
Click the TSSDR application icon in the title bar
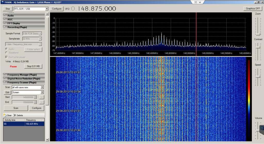click(x=2, y=2)
